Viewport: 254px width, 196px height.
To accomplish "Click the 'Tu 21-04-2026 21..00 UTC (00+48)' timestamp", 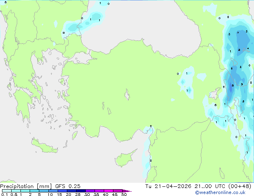I will coord(198,186).
